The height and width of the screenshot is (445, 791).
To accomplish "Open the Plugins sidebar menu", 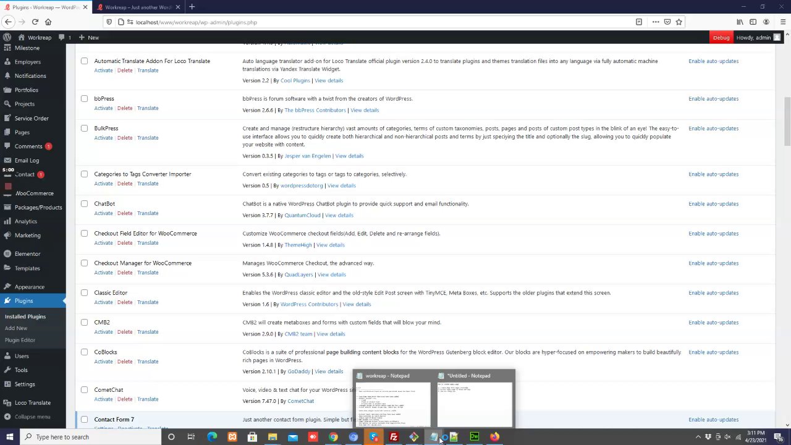I will [33, 300].
